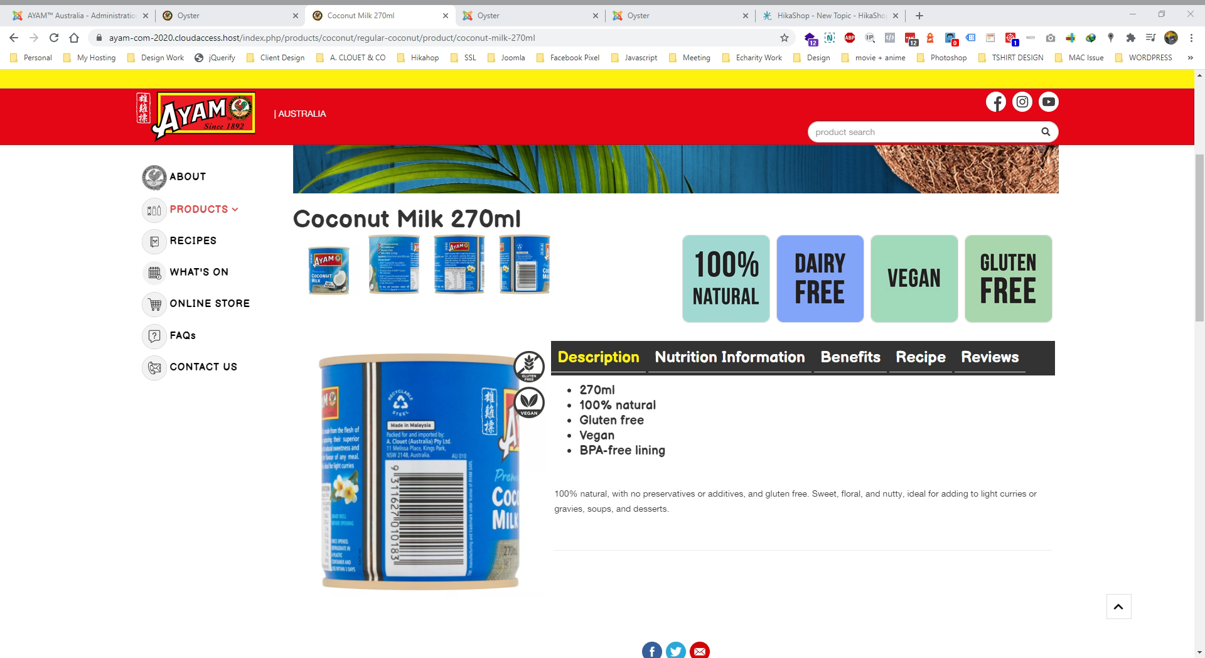The image size is (1205, 658).
Task: Click the product search input field
Action: point(923,132)
